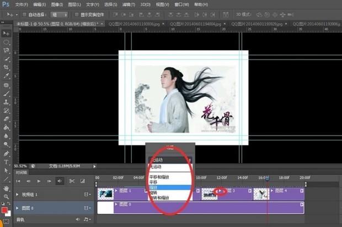Viewport: 342px width, 227px height.
Task: Open the 组 auto-select dropdown
Action: tap(59, 15)
